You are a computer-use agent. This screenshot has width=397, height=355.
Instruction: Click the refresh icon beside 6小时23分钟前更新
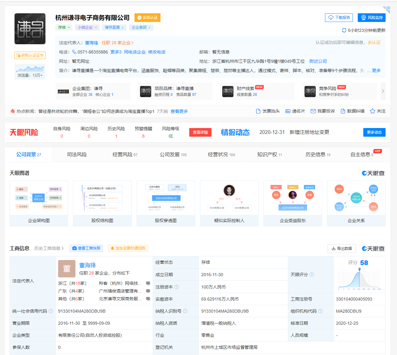344,30
